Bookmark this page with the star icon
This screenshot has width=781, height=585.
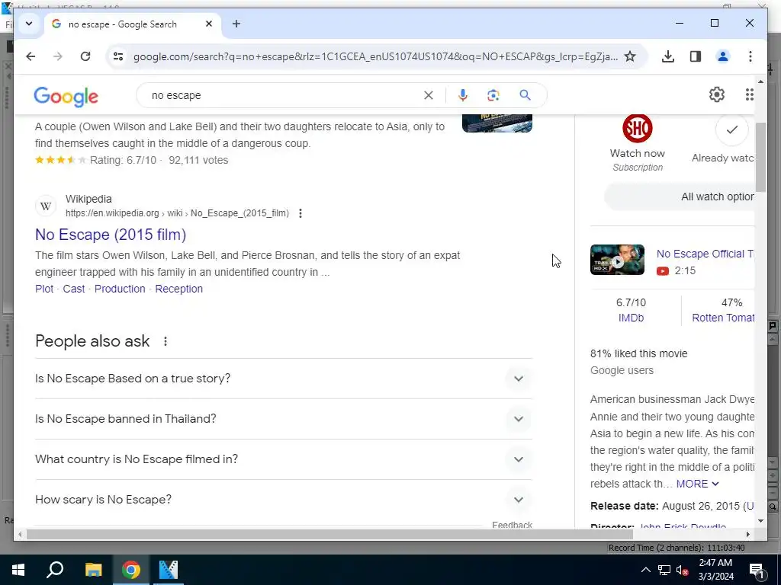[630, 56]
